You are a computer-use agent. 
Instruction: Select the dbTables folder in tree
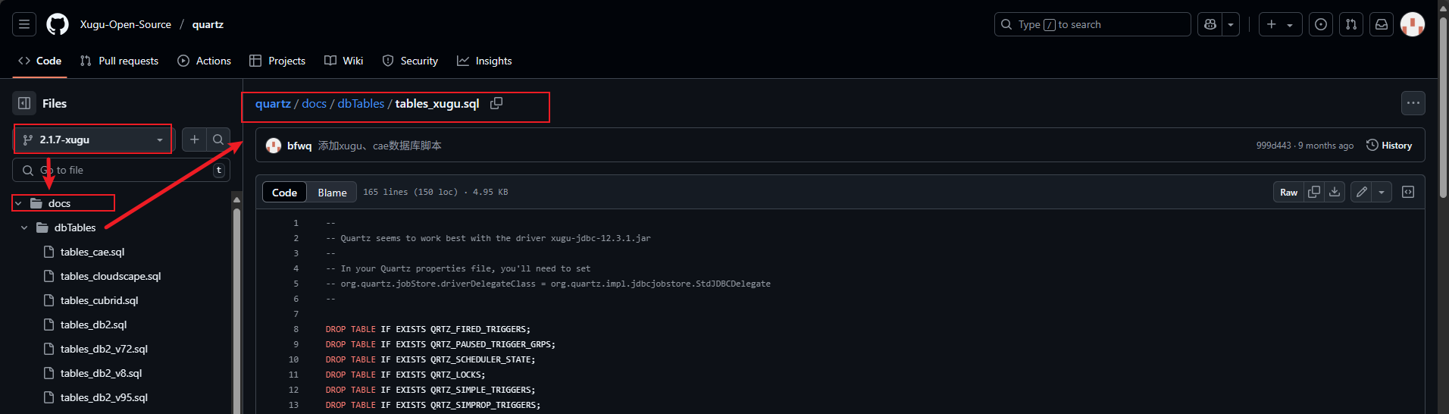tap(75, 227)
